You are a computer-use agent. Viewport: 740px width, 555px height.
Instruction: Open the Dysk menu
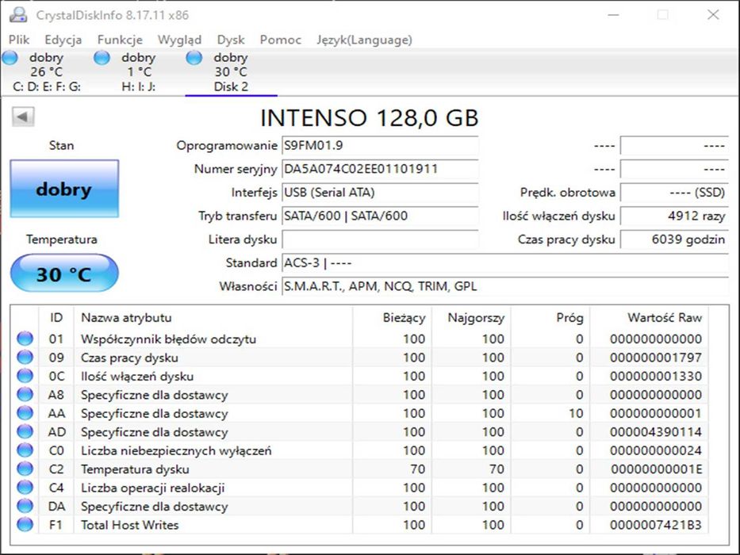[231, 40]
